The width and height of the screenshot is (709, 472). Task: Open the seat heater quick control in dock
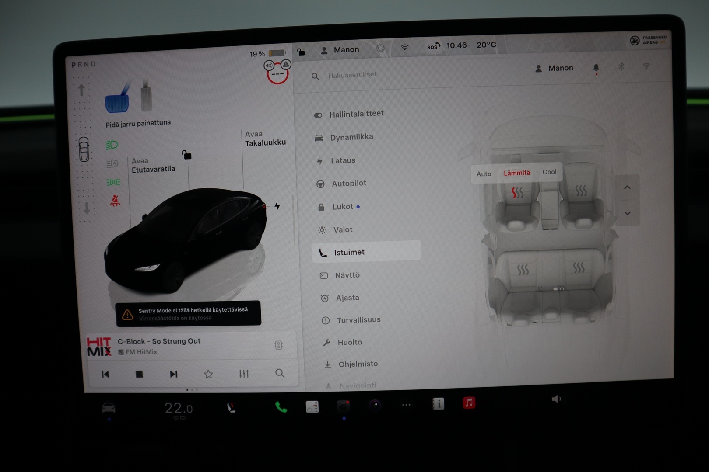click(231, 407)
